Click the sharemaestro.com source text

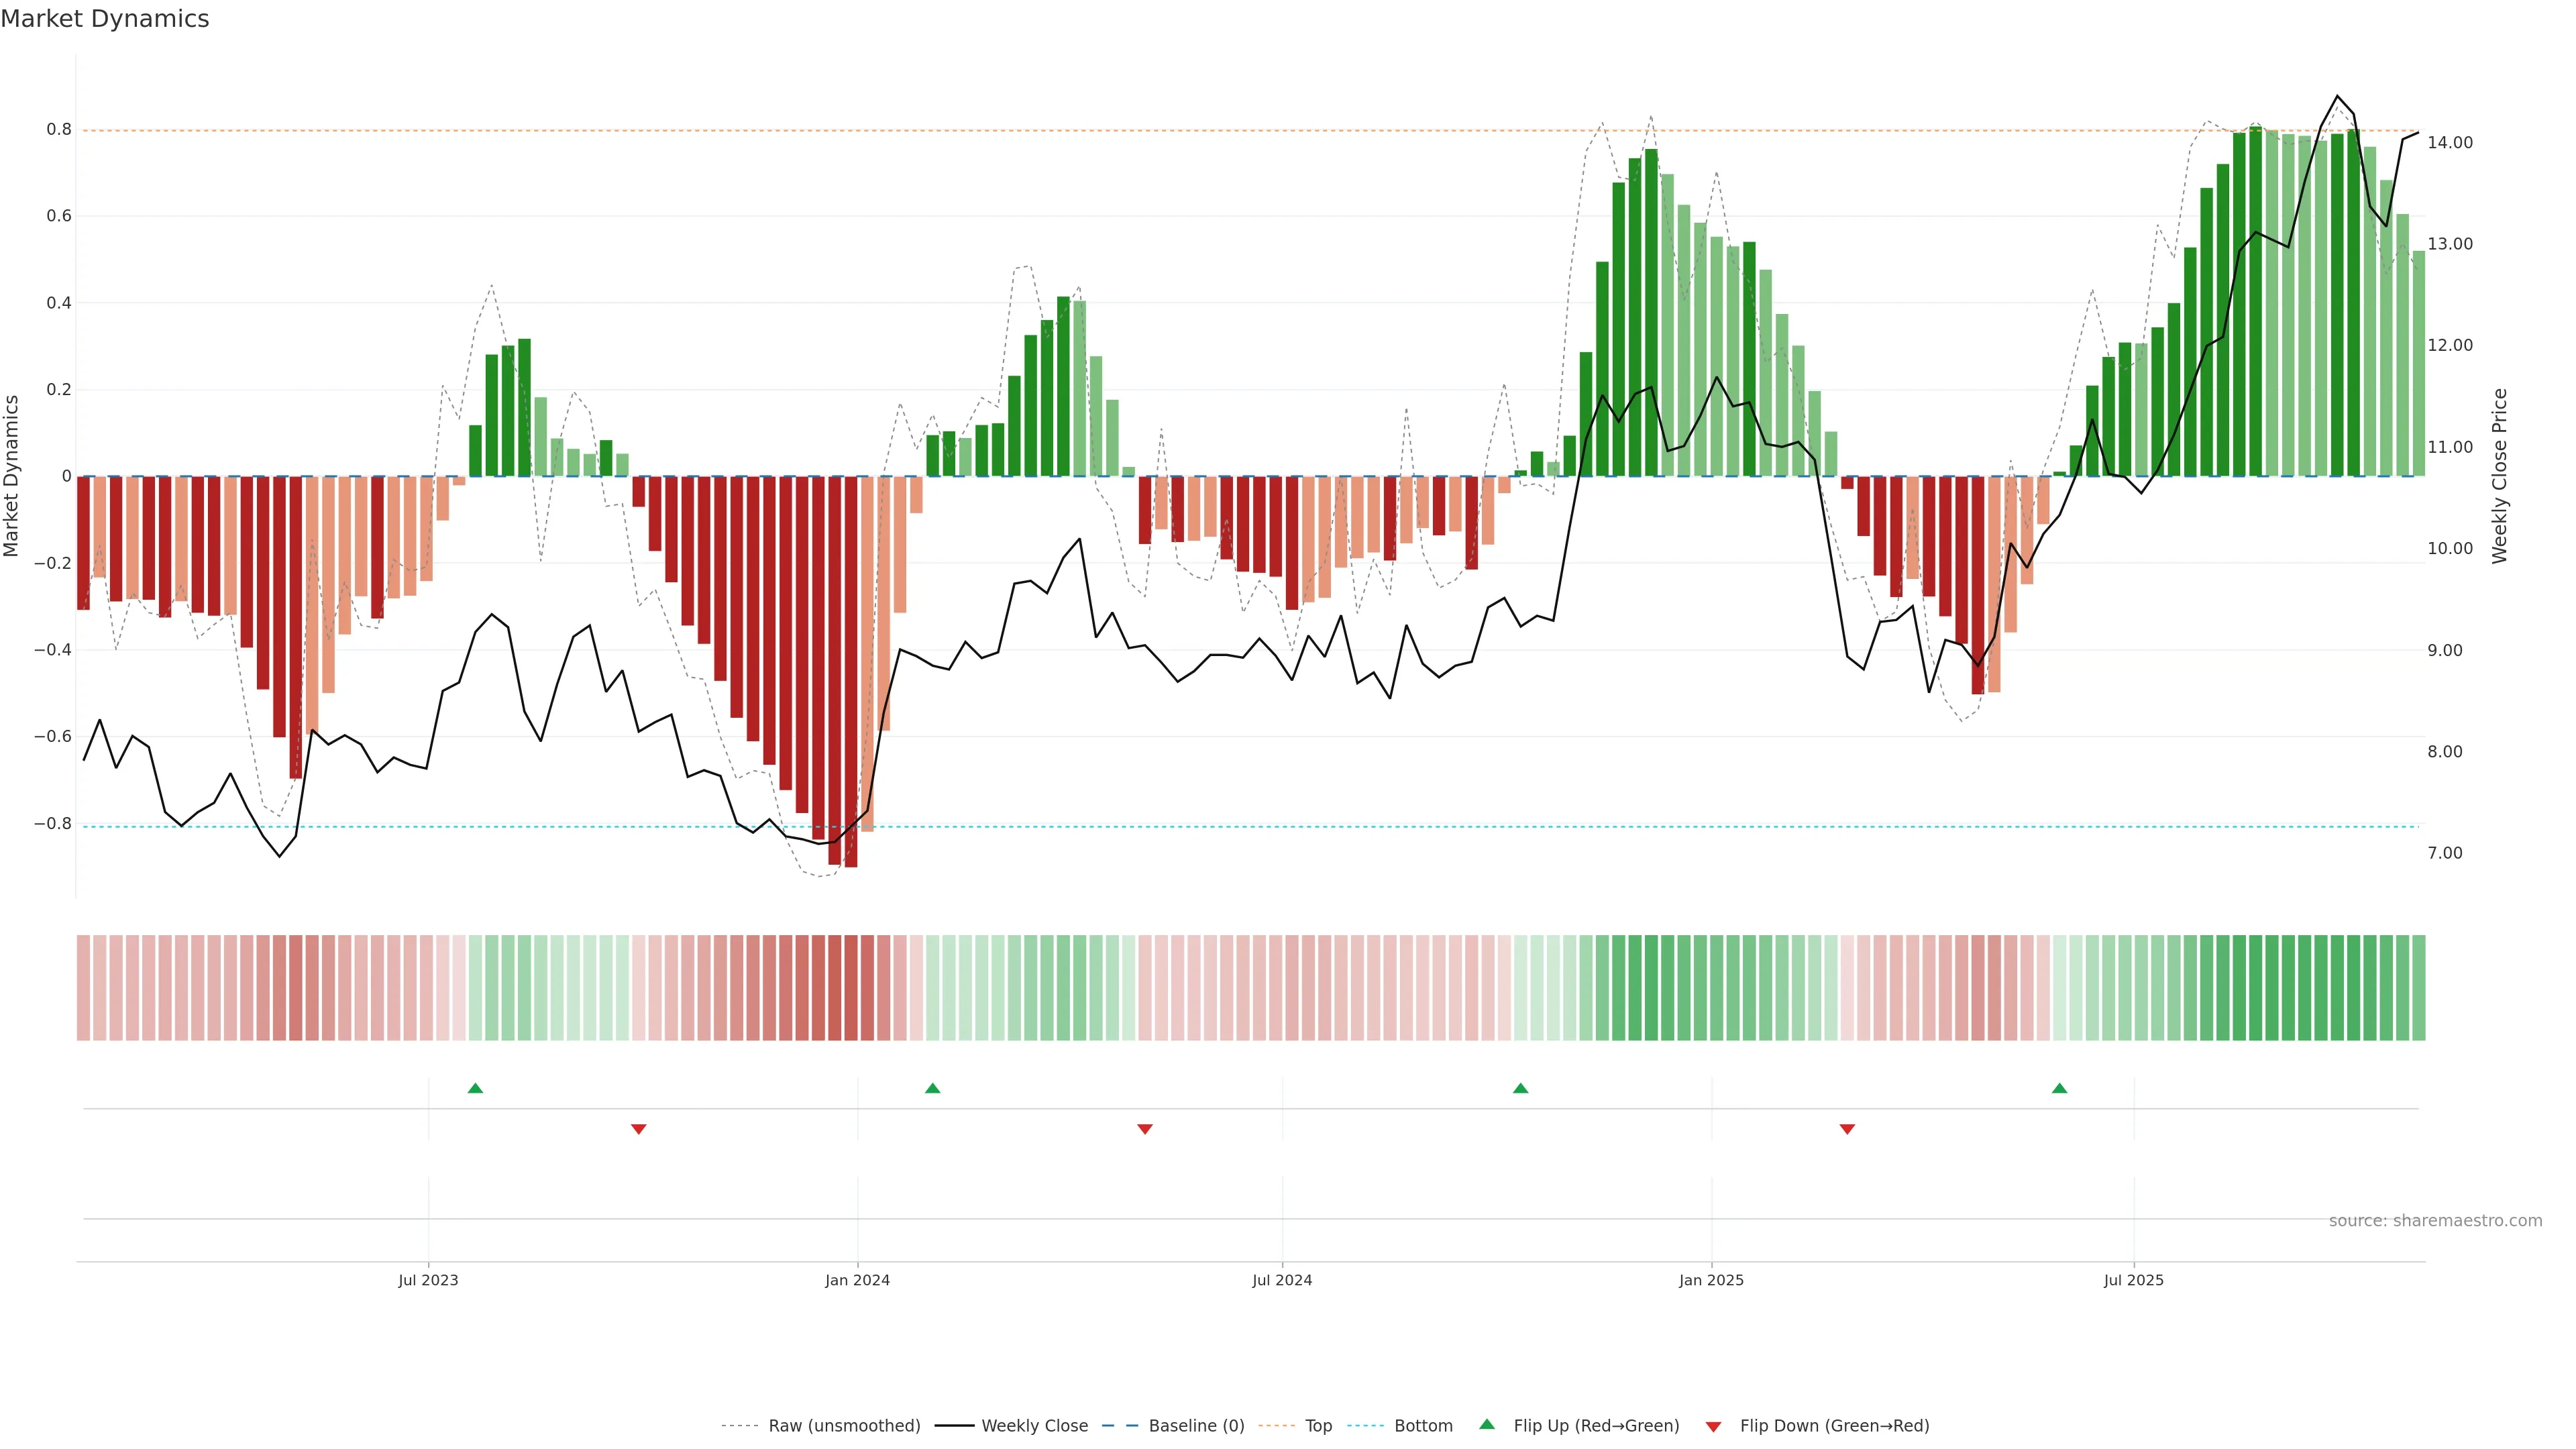tap(2435, 1220)
